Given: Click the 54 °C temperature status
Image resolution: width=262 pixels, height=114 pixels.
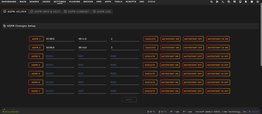Looking at the screenshot, I should click(x=151, y=112).
